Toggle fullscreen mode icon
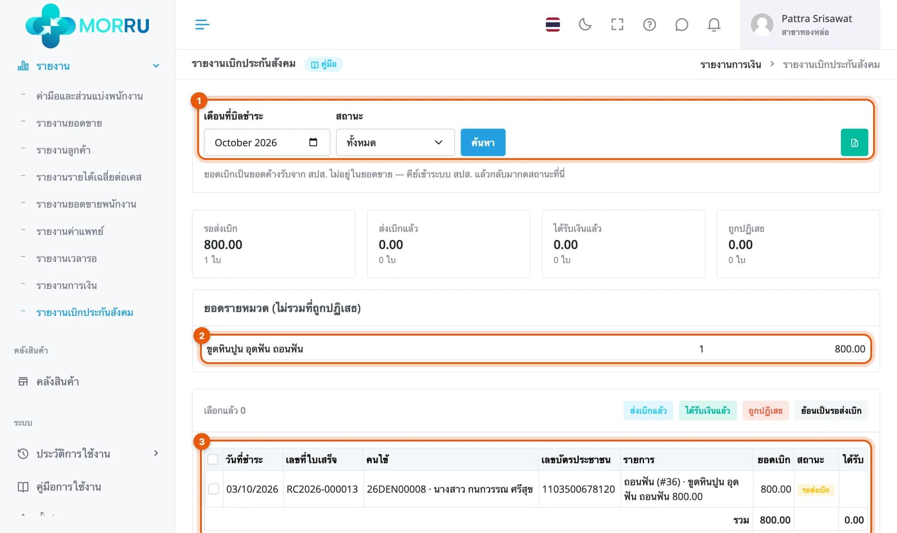 click(617, 24)
